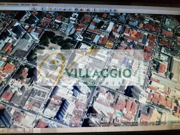Click the print icon
Image resolution: width=180 pixels, height=135 pixels.
click(106, 10)
